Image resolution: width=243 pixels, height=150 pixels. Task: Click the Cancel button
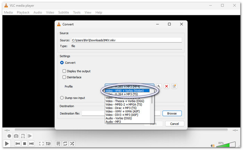[175, 124]
